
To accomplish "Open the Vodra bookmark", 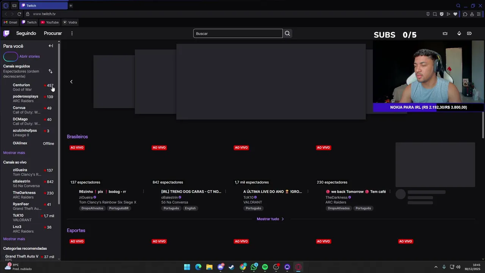I will [x=70, y=22].
